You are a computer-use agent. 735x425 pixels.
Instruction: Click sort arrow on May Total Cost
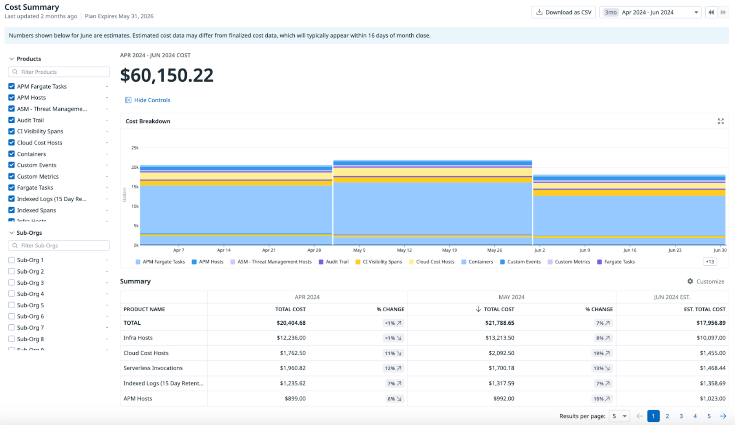478,309
